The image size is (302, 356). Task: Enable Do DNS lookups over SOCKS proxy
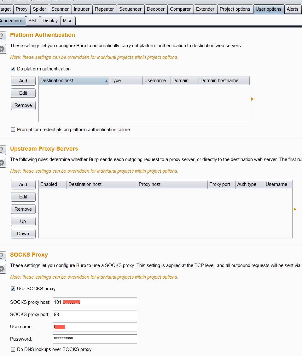point(13,349)
